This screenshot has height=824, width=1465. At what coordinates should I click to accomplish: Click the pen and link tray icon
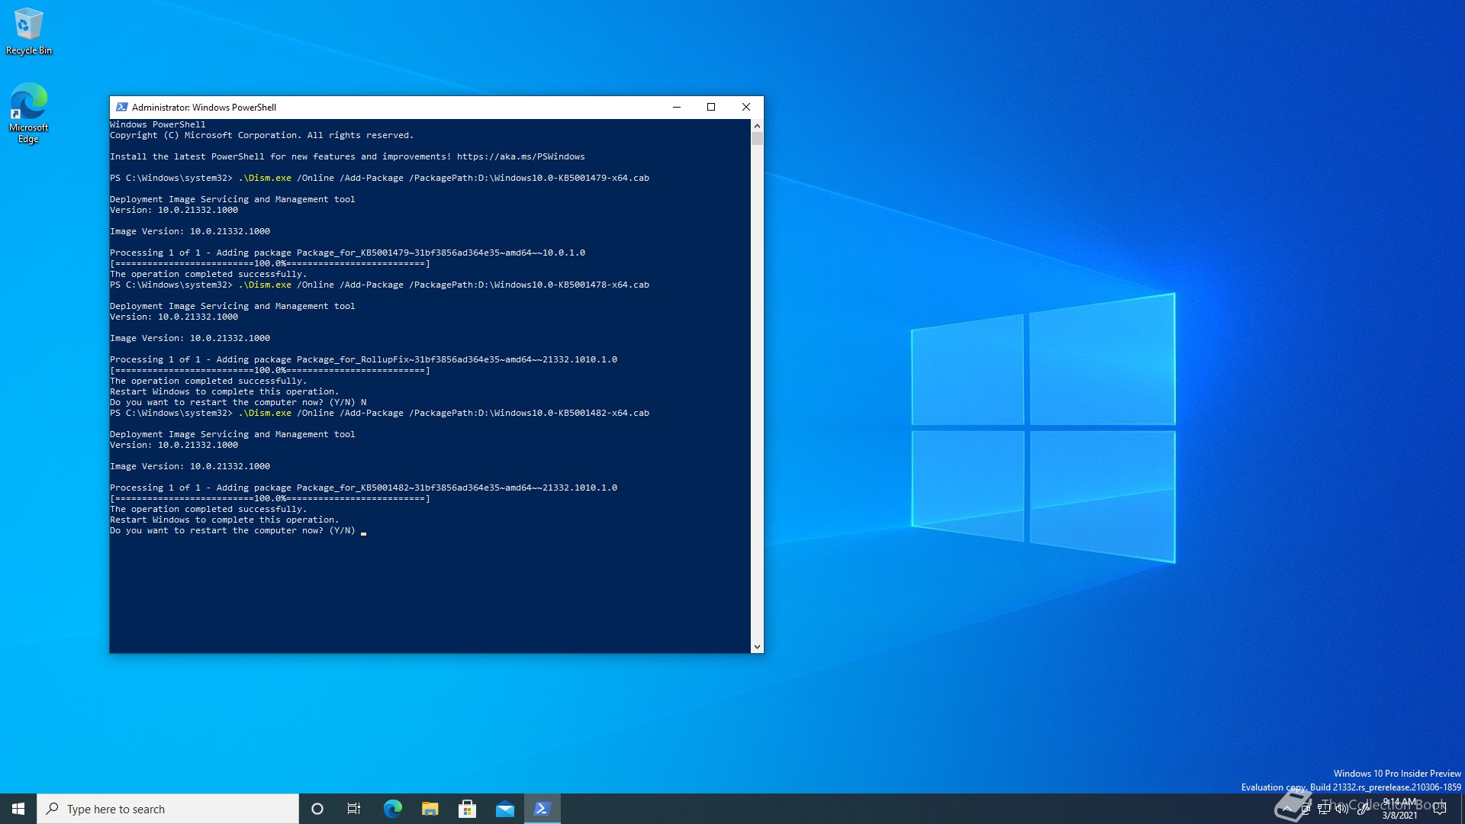tap(1362, 809)
